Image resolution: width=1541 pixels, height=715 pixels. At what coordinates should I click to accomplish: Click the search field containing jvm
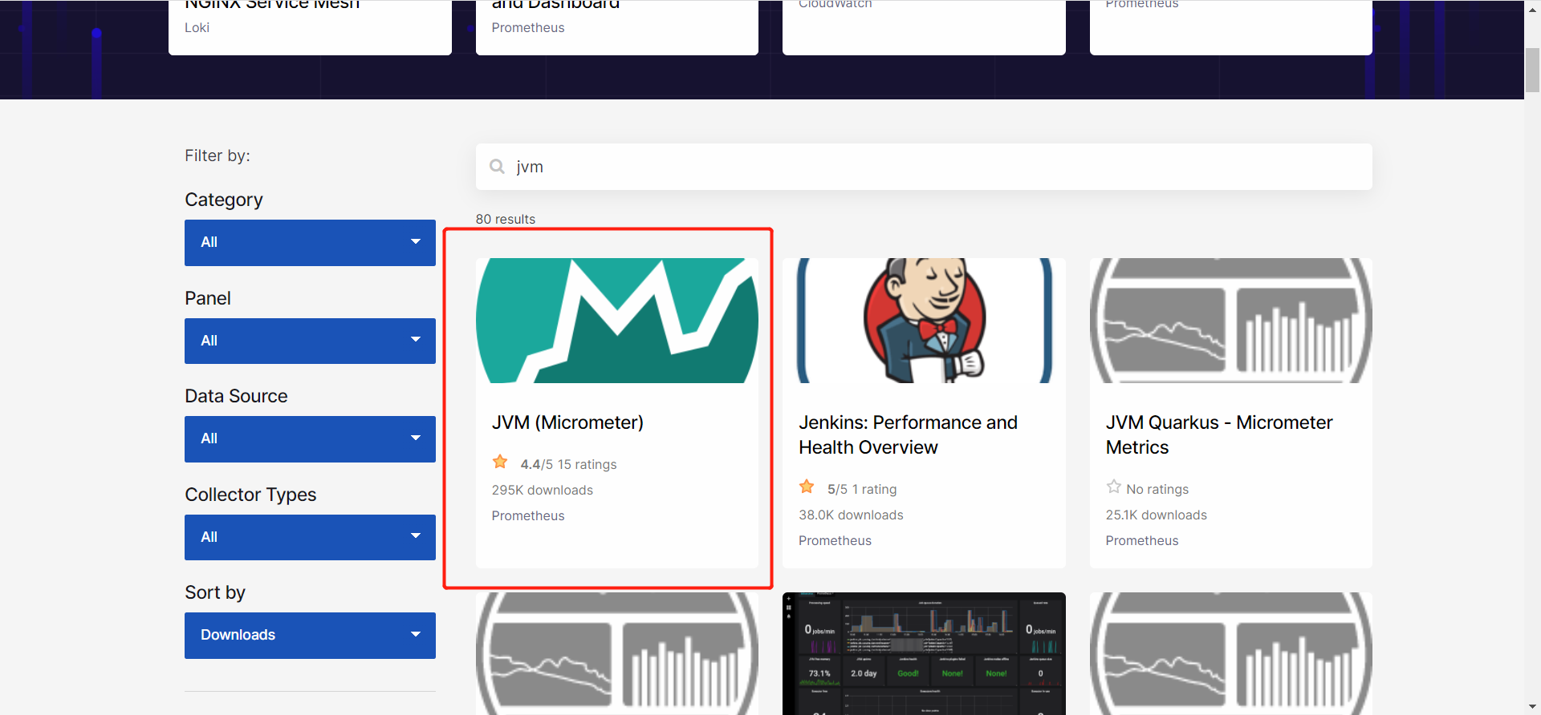pyautogui.click(x=924, y=167)
